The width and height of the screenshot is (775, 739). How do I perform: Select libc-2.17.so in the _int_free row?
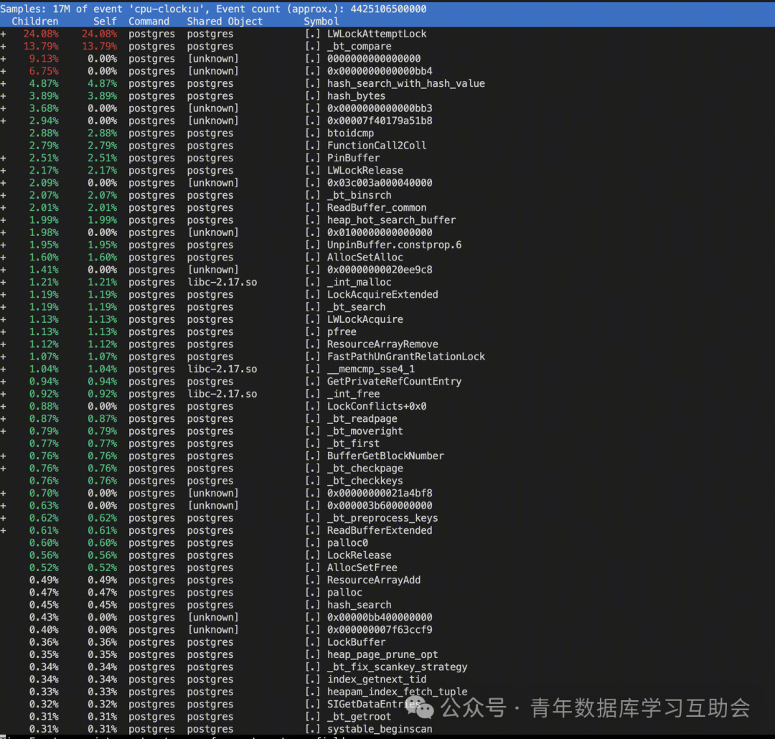point(222,394)
